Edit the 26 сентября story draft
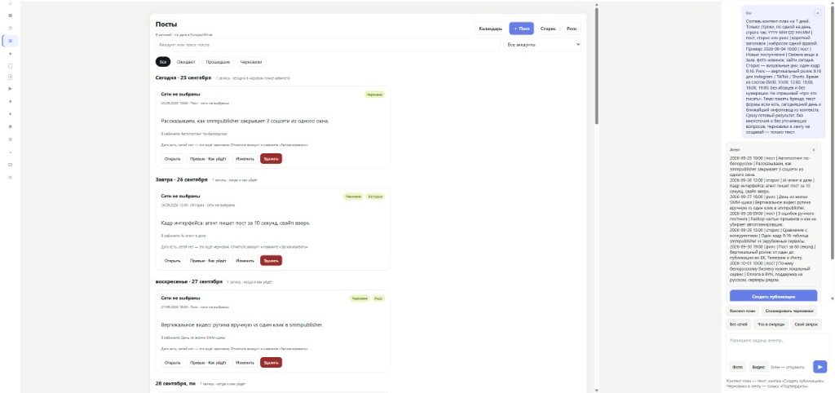The image size is (835, 393). [245, 260]
